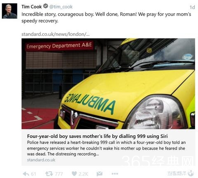Viewport: 198px width, 178px height.
Task: Open the ambulance article preview image
Action: [x=108, y=84]
